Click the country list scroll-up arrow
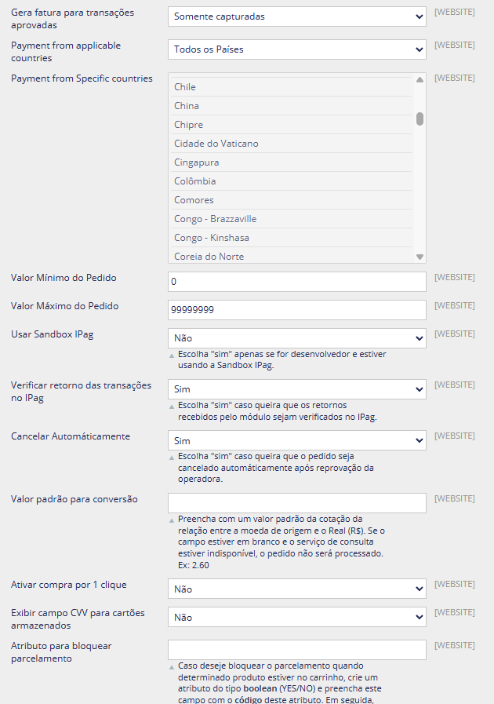 tap(420, 79)
